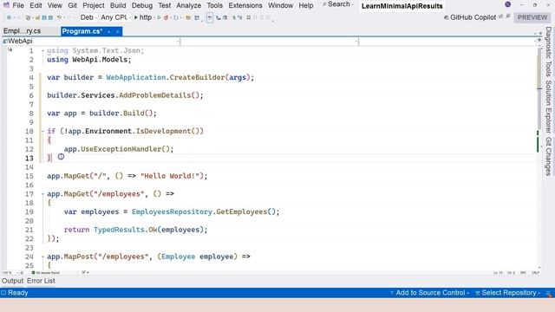This screenshot has height=312, width=555.
Task: Open the Analyze menu
Action: [189, 5]
